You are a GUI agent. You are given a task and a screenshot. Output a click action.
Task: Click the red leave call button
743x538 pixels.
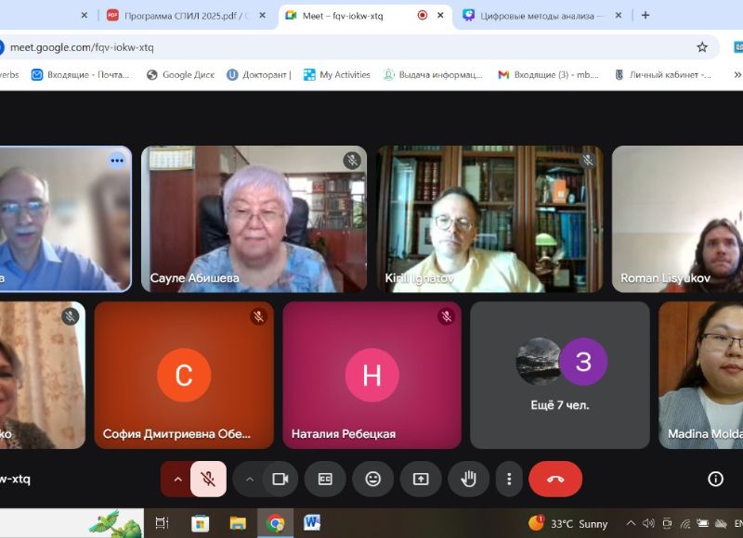point(555,479)
